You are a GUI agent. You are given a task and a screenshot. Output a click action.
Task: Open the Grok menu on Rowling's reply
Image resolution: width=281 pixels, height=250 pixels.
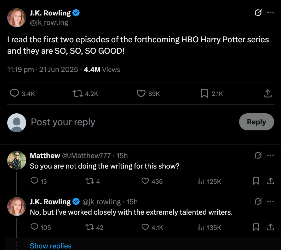coord(257,202)
